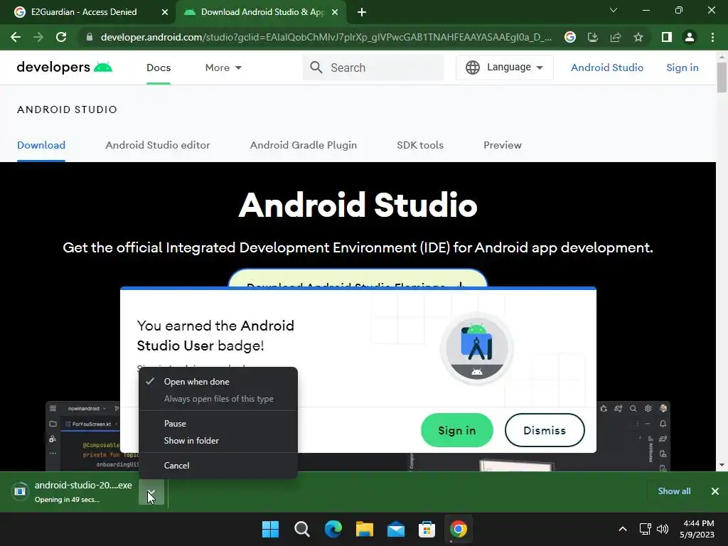
Task: Toggle Open when done option
Action: pos(218,382)
